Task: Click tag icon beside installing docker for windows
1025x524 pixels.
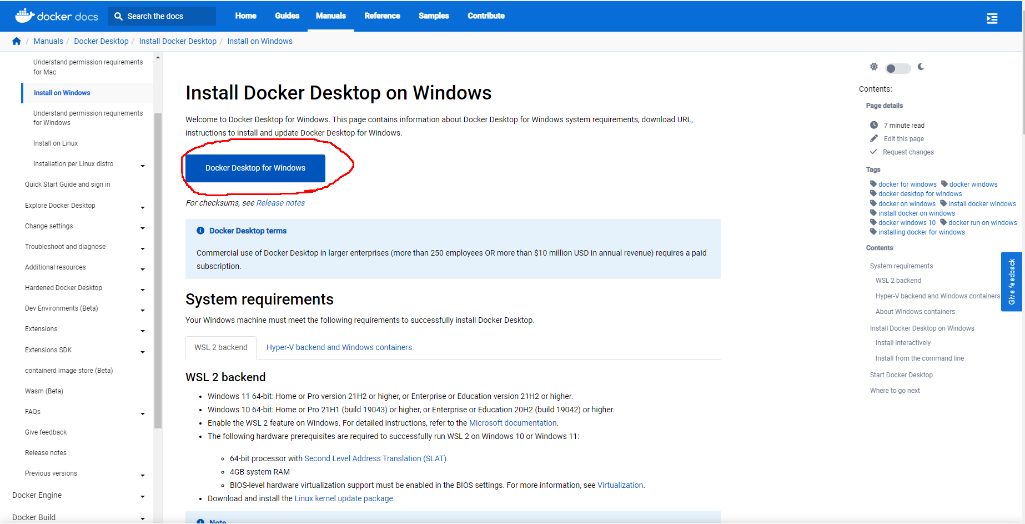Action: [873, 232]
